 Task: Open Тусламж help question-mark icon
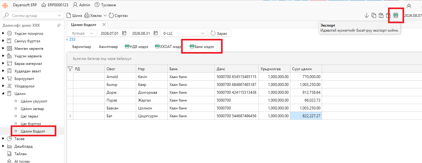click(97, 5)
